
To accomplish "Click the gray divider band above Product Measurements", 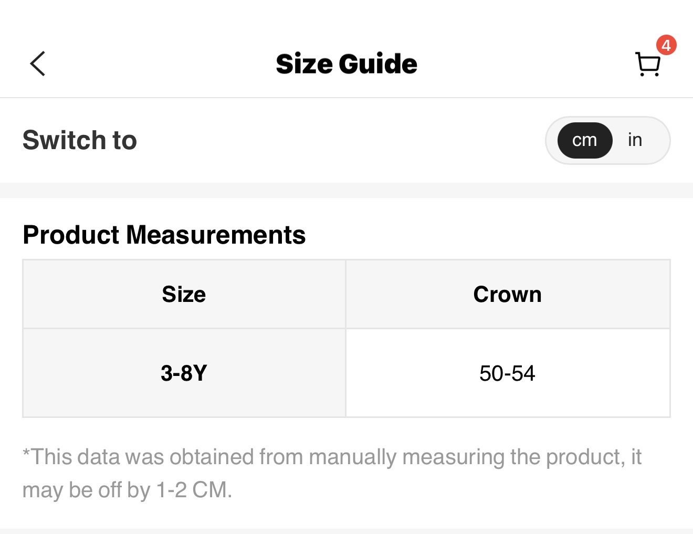I will (346, 190).
